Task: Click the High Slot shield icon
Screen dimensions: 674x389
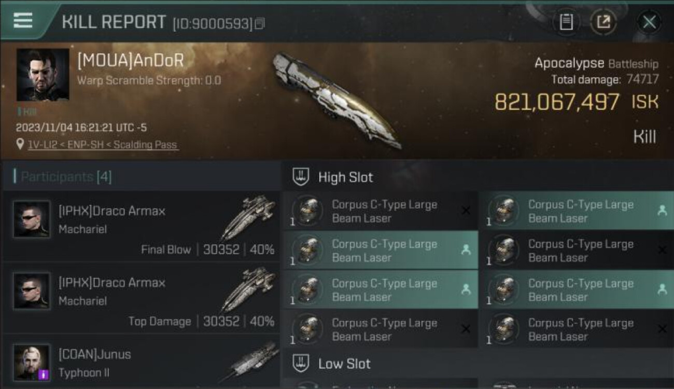Action: pos(301,177)
